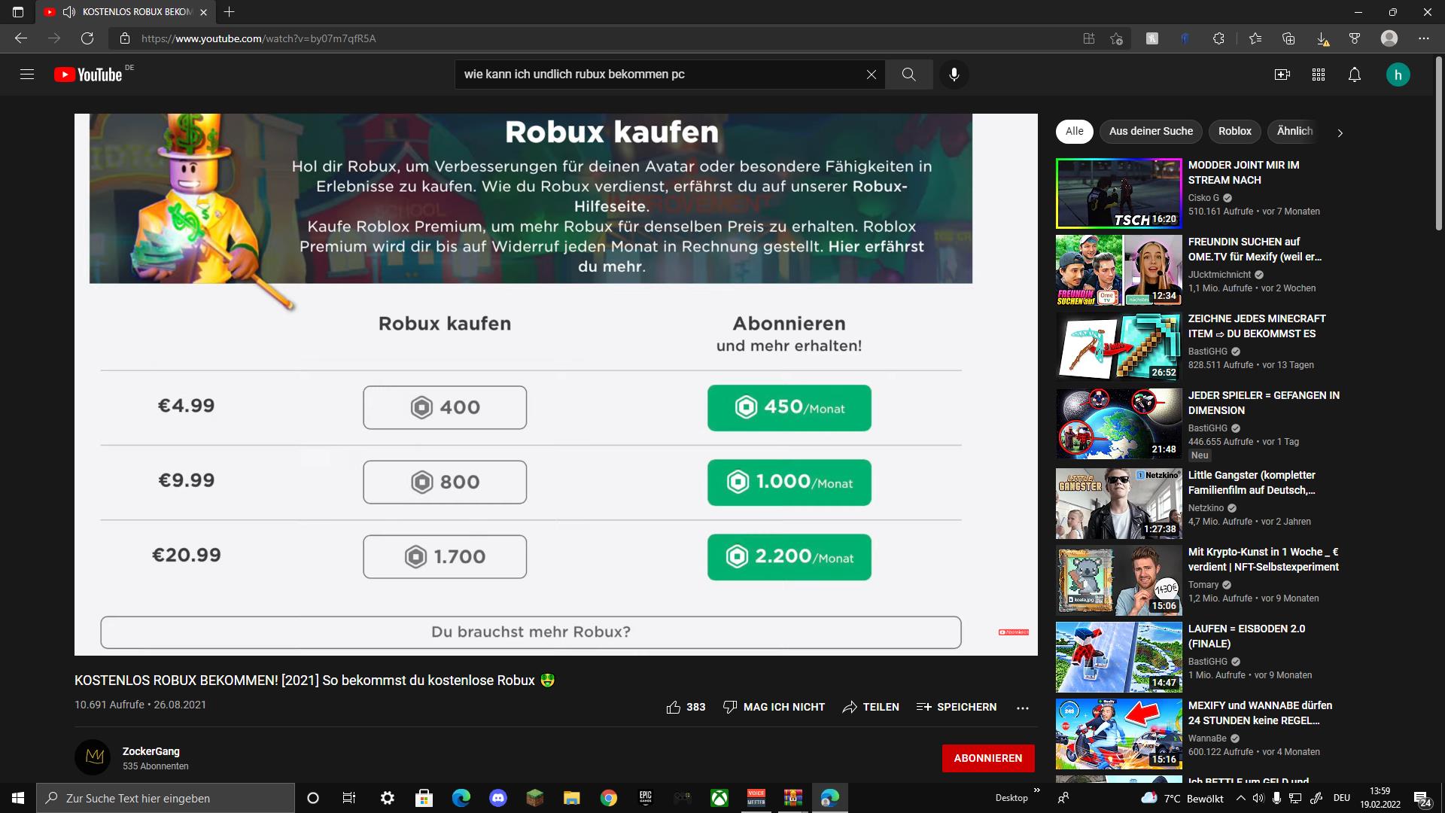Image resolution: width=1445 pixels, height=813 pixels.
Task: Open the notifications bell
Action: (1354, 75)
